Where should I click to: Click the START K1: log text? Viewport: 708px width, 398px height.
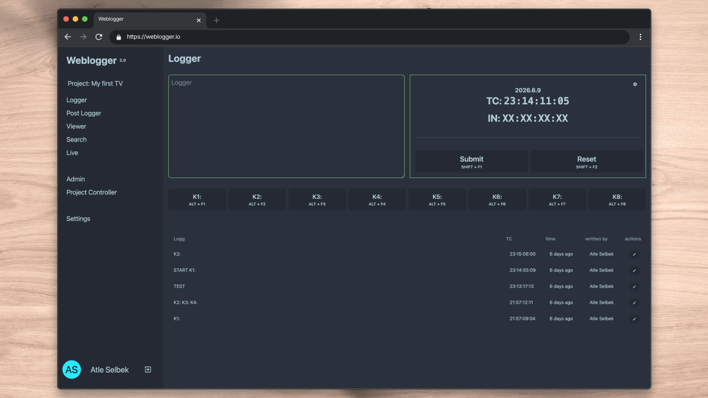pyautogui.click(x=185, y=270)
